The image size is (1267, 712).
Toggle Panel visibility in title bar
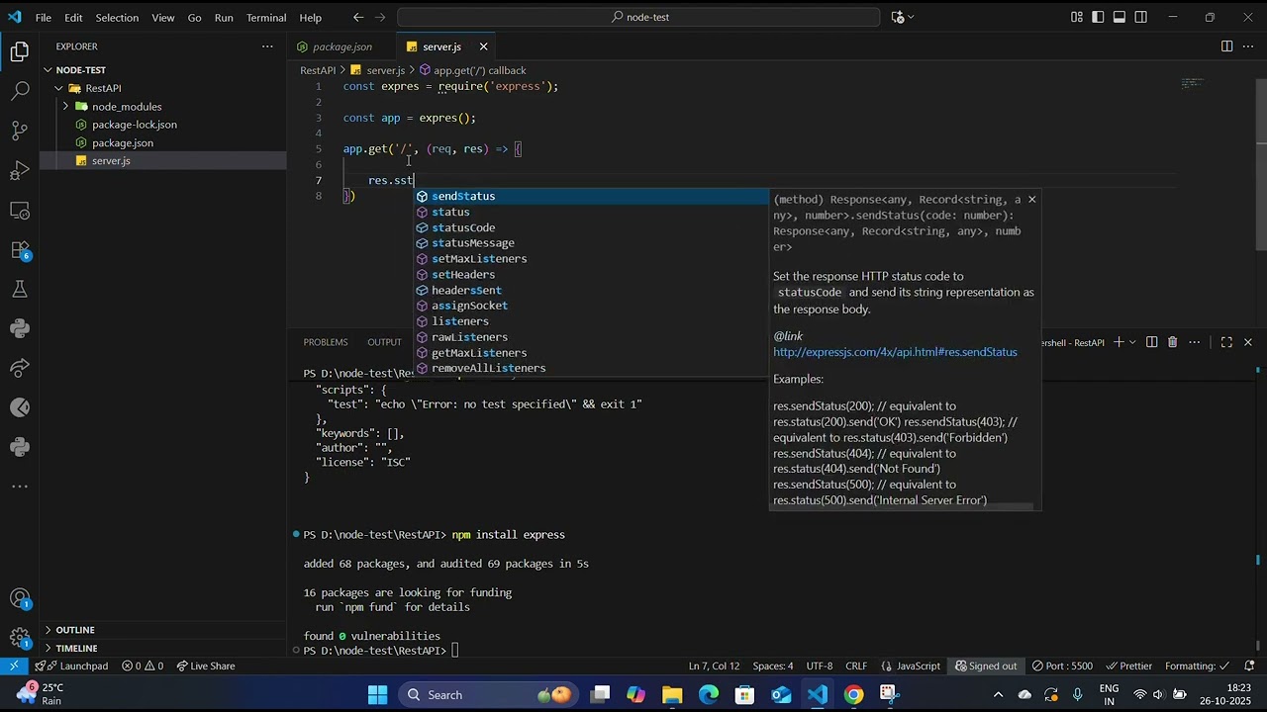coord(1120,17)
